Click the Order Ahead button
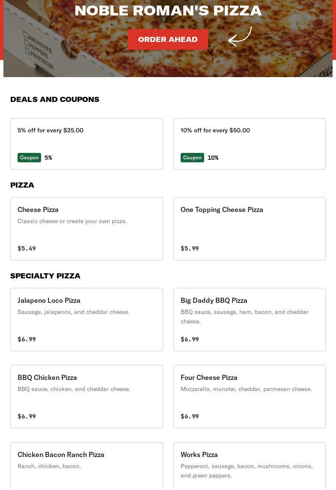The height and width of the screenshot is (490, 336). (x=168, y=39)
